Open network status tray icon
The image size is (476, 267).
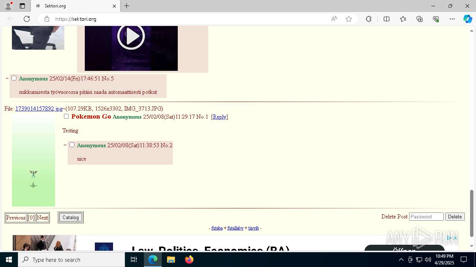[x=419, y=260]
